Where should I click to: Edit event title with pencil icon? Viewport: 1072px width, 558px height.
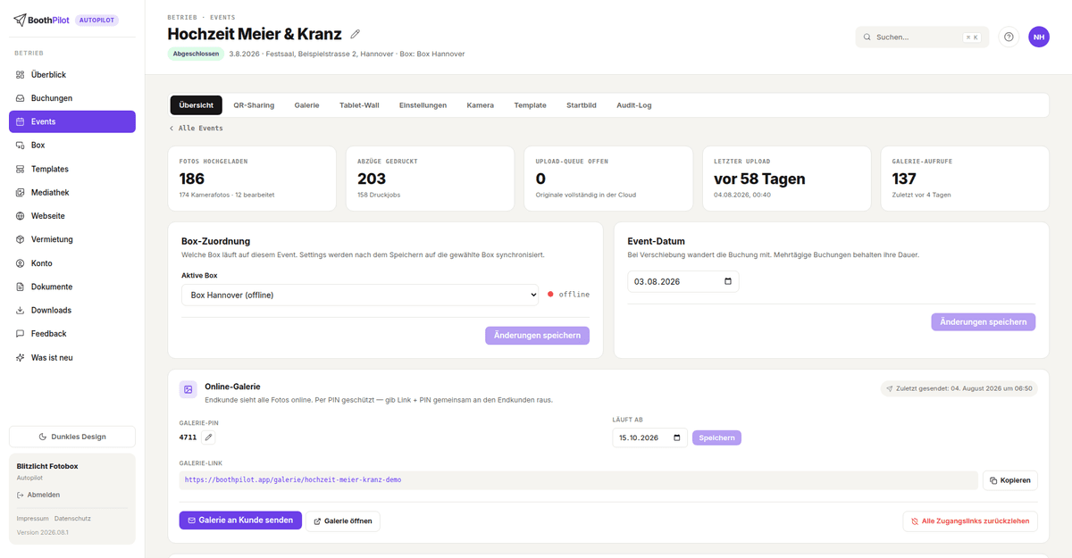click(355, 34)
